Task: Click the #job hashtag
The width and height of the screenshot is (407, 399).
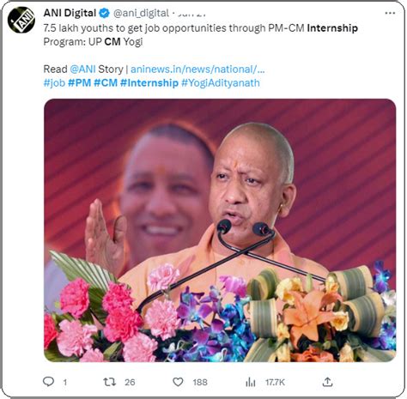Action: click(54, 83)
